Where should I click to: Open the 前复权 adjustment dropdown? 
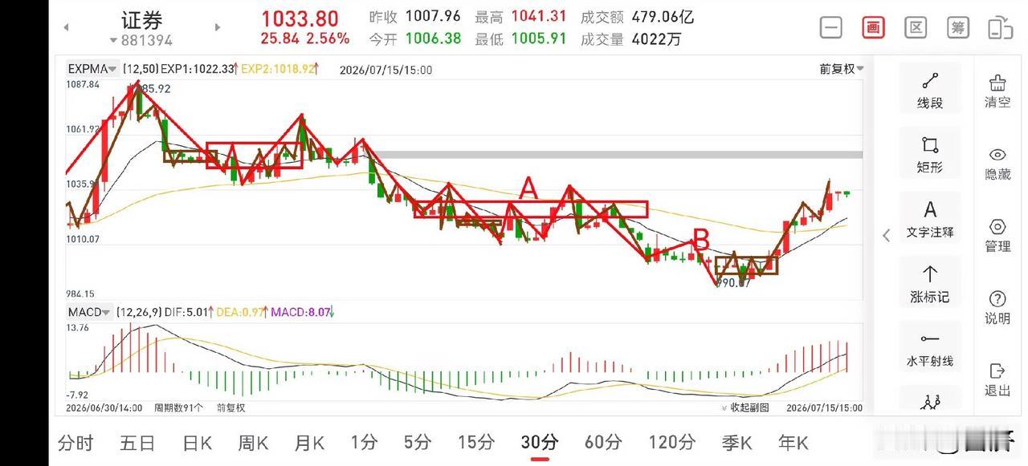coord(842,69)
